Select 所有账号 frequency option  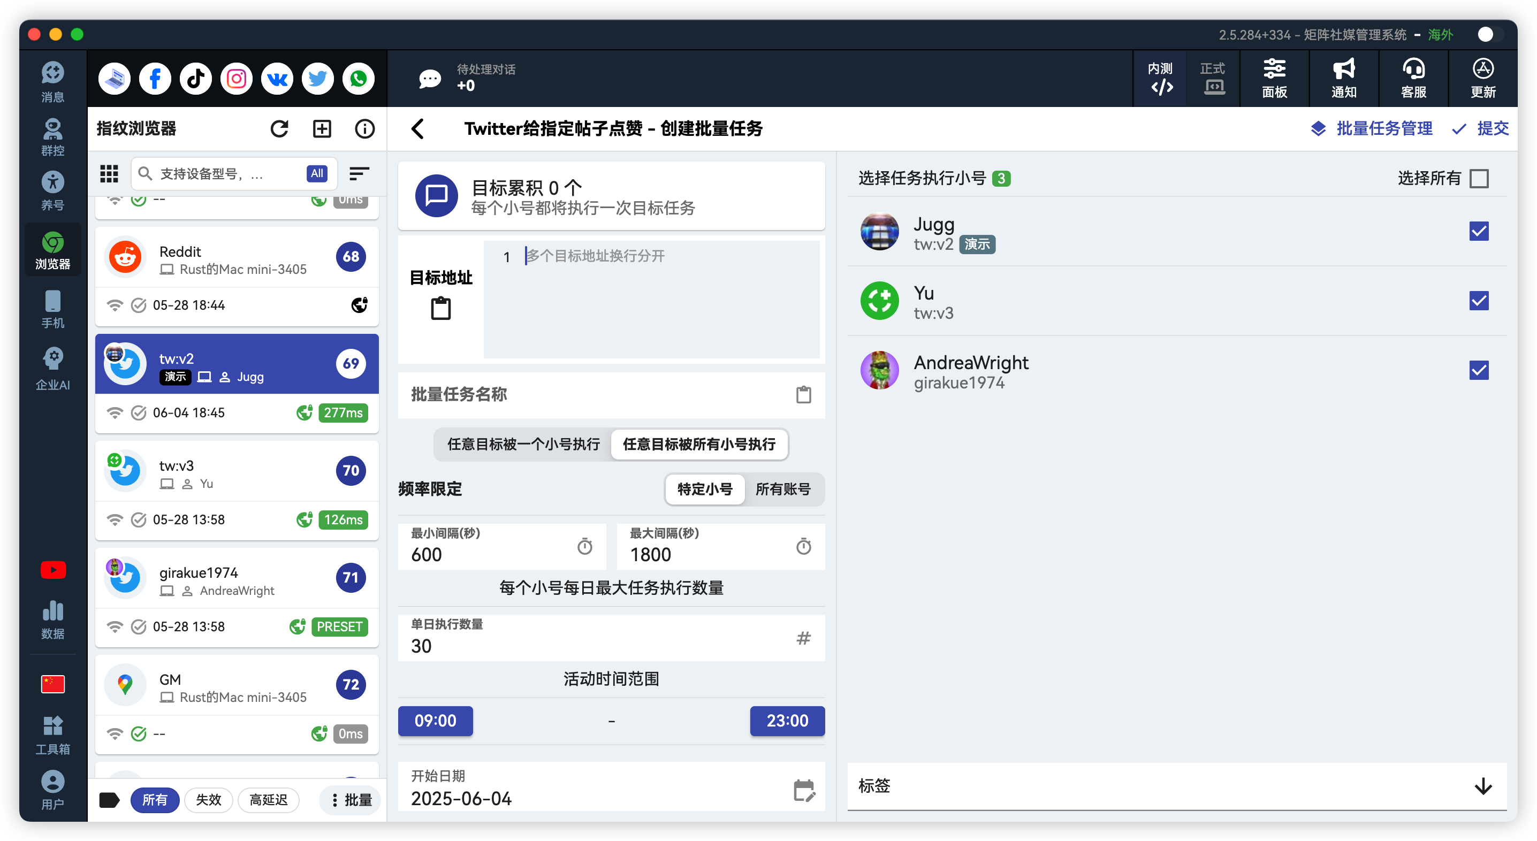coord(783,489)
